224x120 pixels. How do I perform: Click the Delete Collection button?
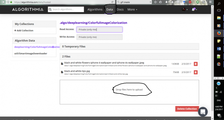[x=187, y=109]
